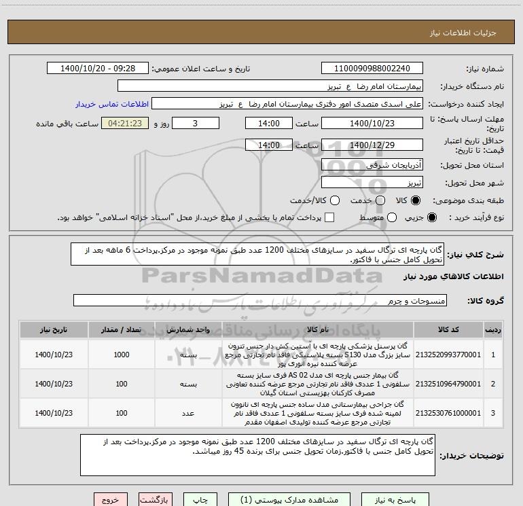Viewport: 523px width, 506px height.
Task: Click the need number field 1100090988002240
Action: pyautogui.click(x=372, y=68)
